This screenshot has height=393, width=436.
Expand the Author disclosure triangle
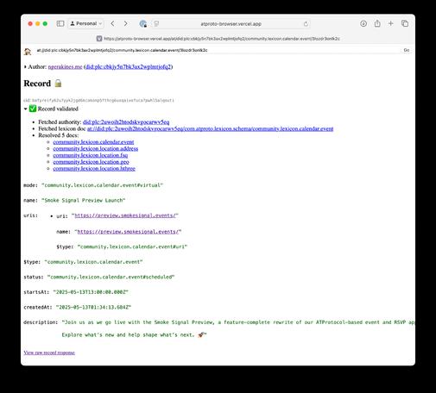click(x=25, y=67)
